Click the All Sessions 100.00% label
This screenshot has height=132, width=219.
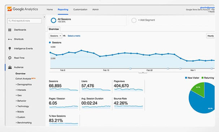pos(64,20)
